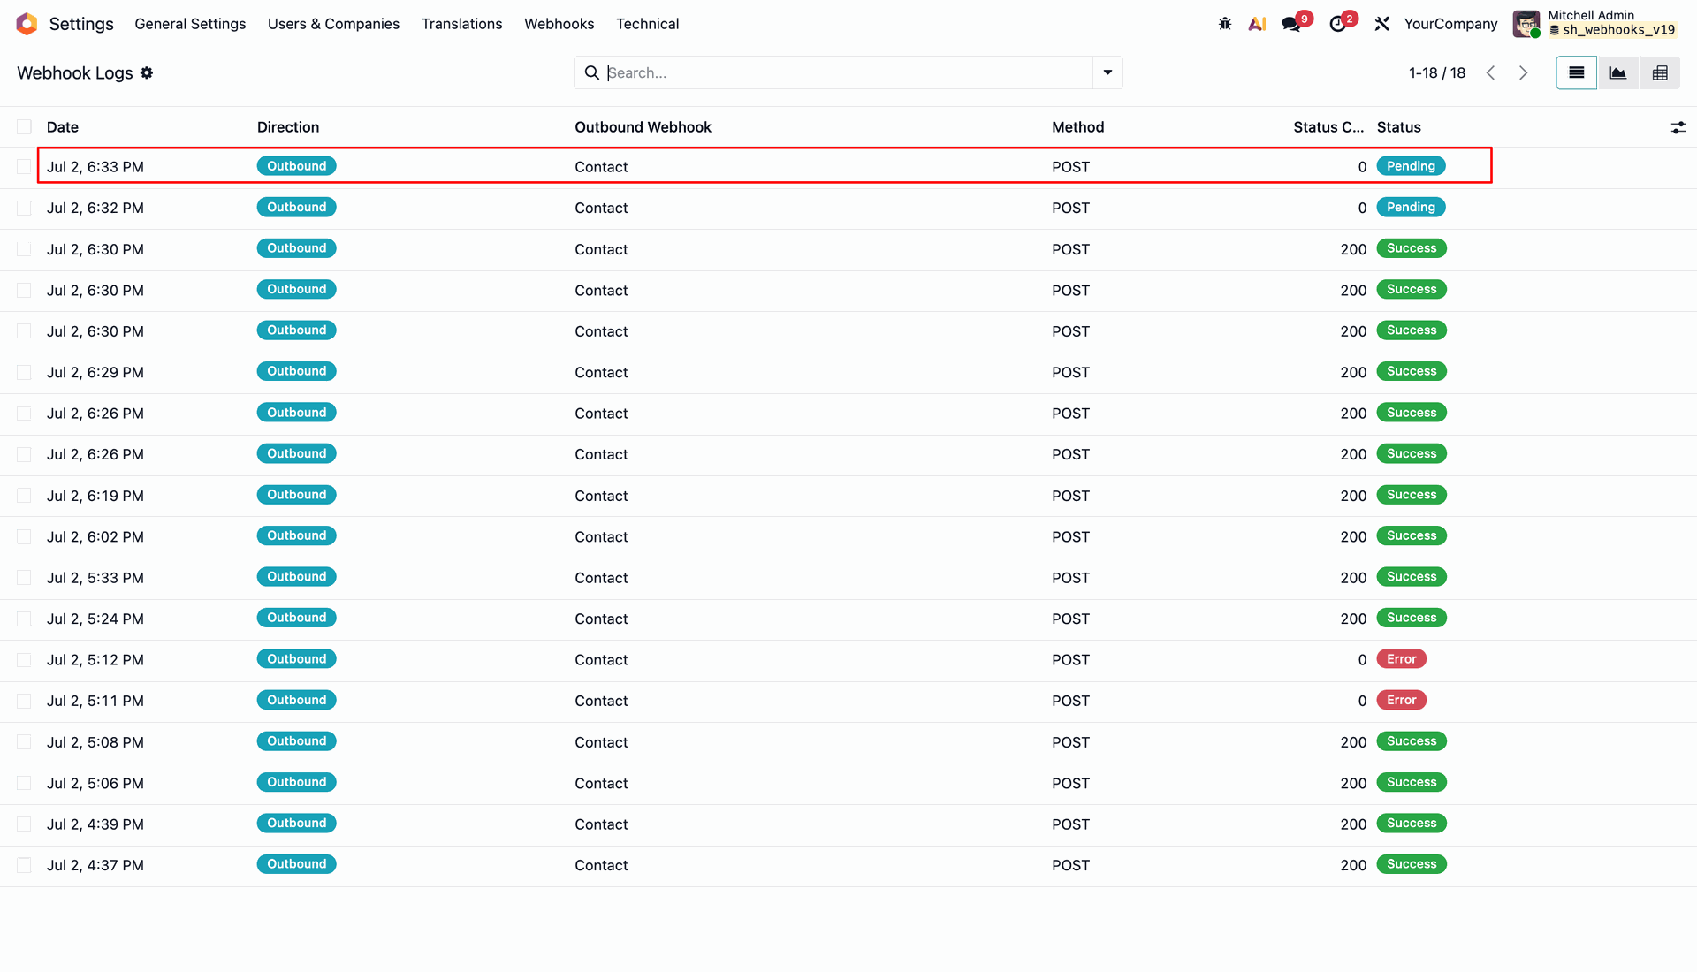Screen dimensions: 1697x972
Task: Open the Translations menu
Action: [x=461, y=24]
